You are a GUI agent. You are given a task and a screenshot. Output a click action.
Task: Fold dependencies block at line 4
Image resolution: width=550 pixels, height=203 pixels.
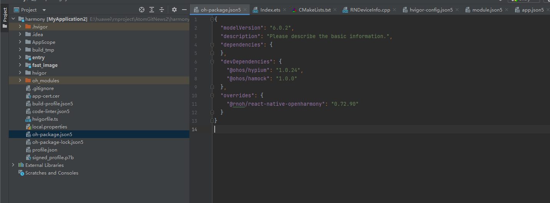[x=212, y=45]
